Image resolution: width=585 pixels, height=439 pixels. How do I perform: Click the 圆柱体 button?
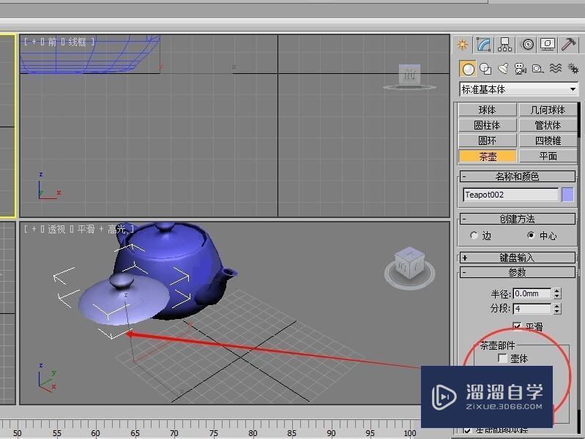pyautogui.click(x=487, y=125)
